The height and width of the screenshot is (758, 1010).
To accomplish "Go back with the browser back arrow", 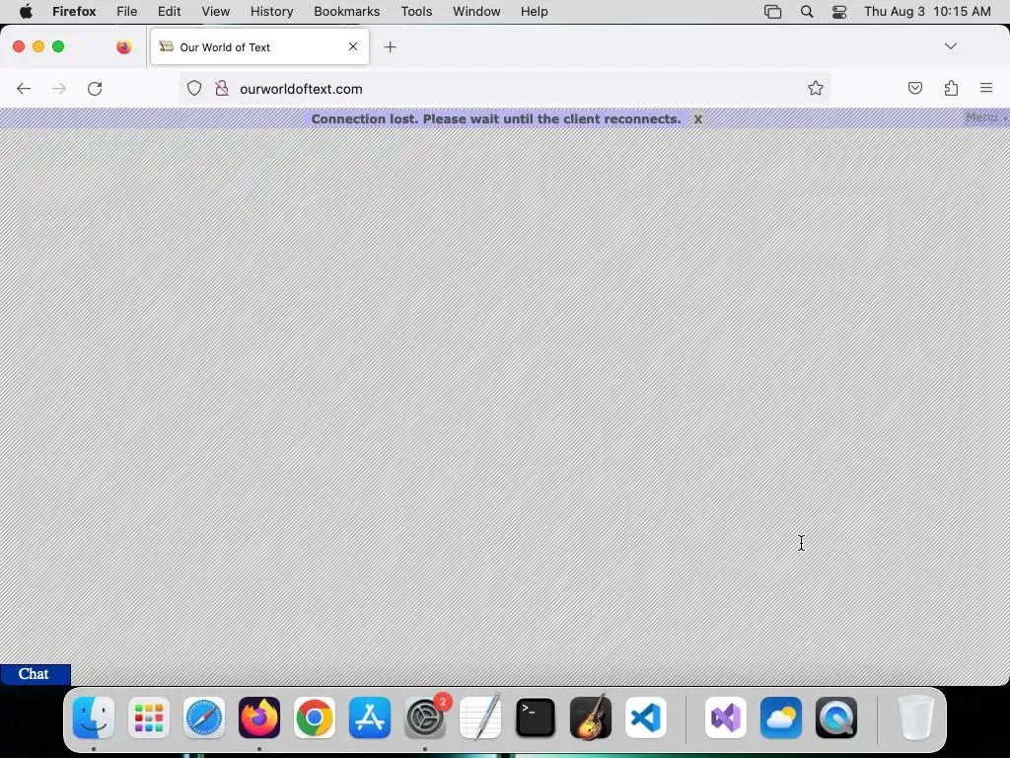I will tap(24, 88).
